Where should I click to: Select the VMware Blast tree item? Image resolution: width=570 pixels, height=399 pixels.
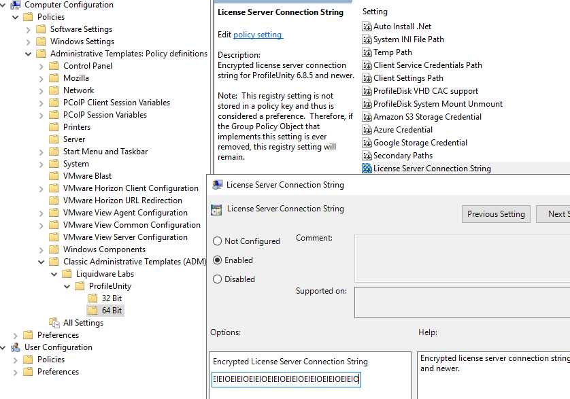pyautogui.click(x=87, y=176)
